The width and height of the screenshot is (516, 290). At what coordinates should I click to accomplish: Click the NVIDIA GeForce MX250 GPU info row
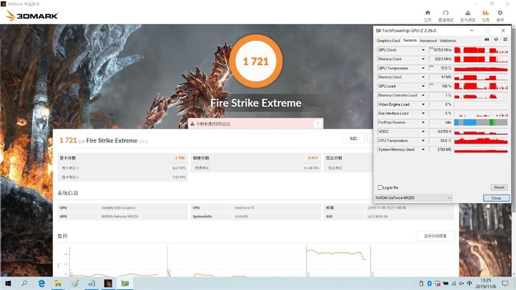123,217
